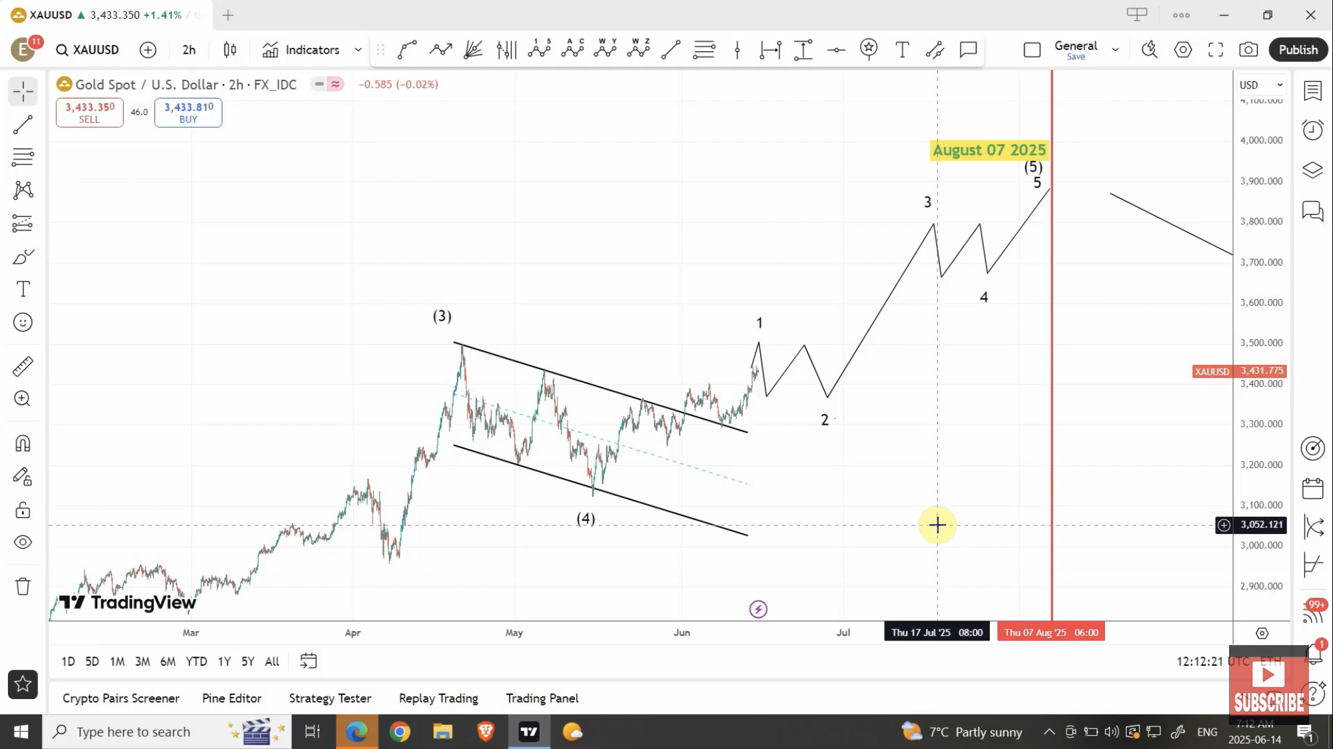
Task: Select the callout comment tool
Action: 968,49
